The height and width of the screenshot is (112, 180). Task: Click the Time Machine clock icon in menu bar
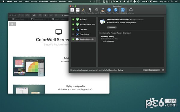click(x=139, y=1)
